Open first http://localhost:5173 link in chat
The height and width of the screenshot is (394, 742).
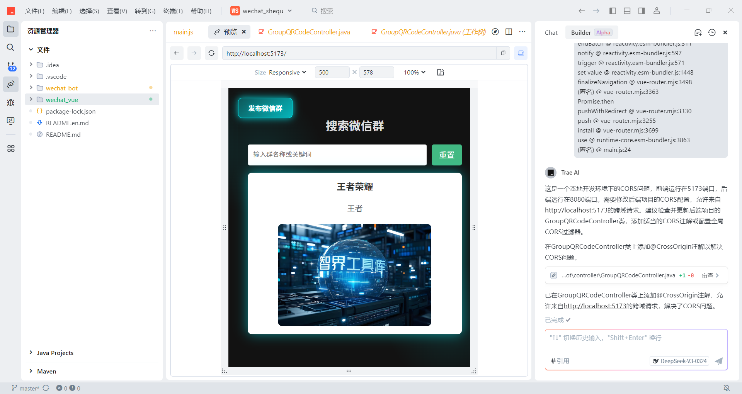pos(576,210)
